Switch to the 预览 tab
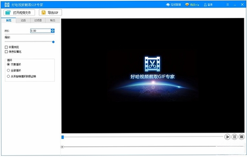247x157 pixels. click(9, 21)
